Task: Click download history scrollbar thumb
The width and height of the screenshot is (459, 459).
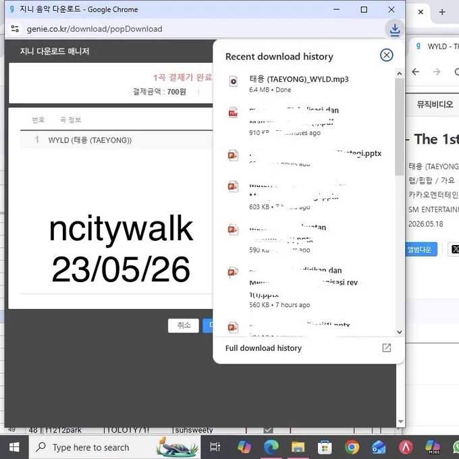Action: [x=399, y=127]
